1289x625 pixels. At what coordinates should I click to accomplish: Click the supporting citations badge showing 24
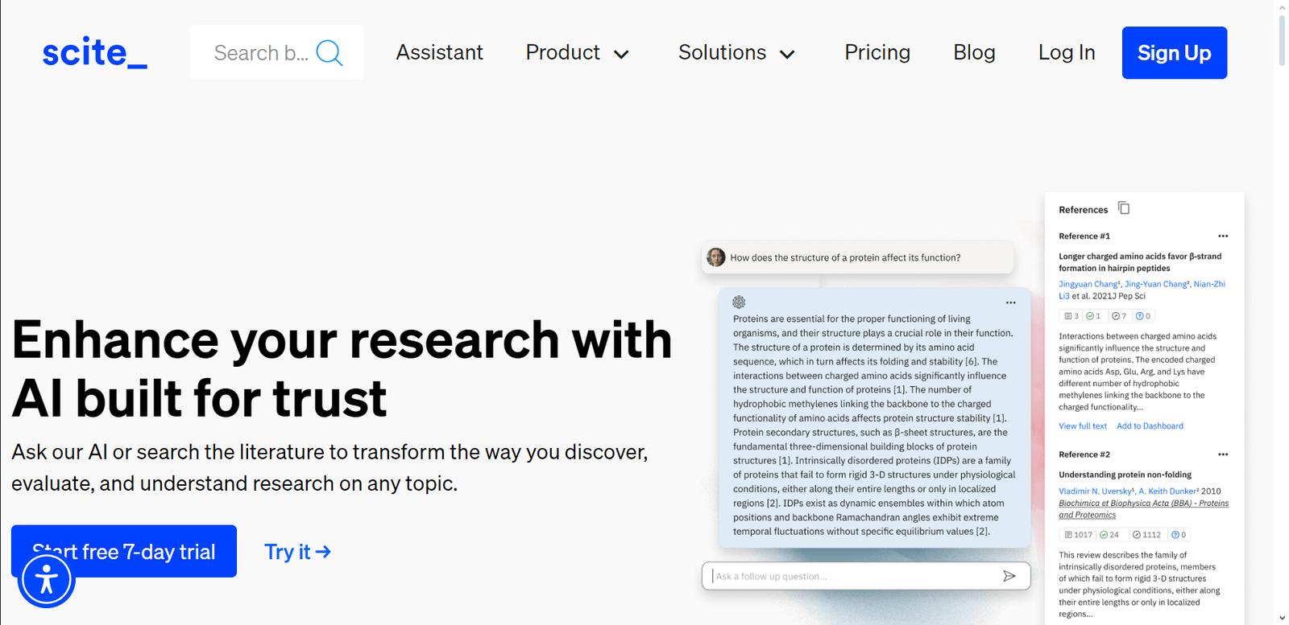tap(1109, 535)
